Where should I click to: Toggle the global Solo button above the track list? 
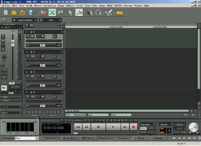(x=27, y=26)
